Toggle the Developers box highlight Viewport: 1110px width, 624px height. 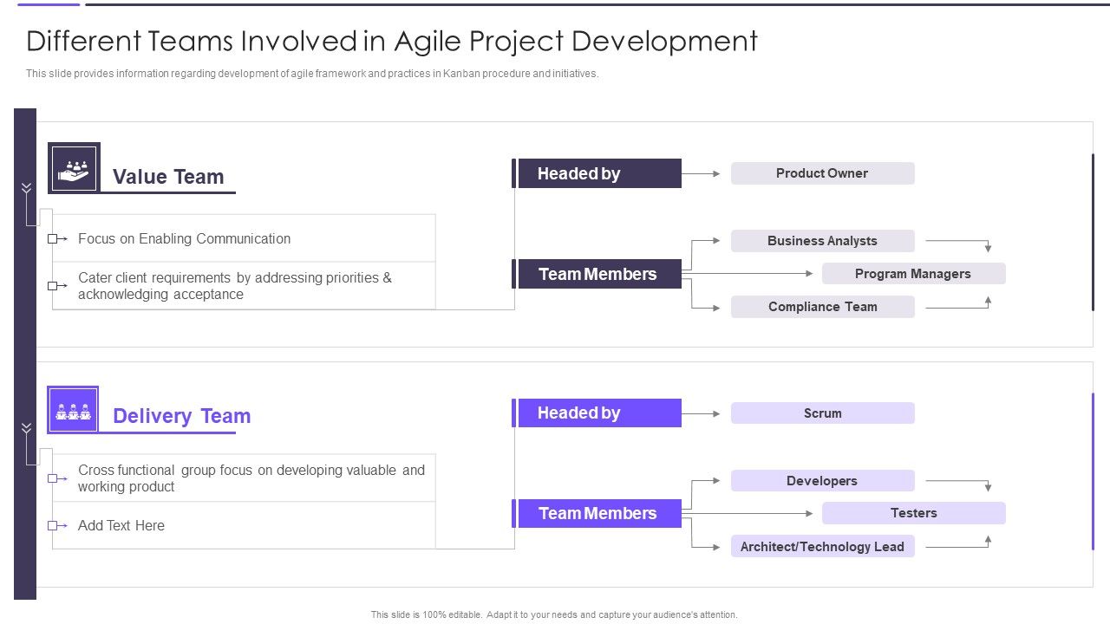pos(822,480)
